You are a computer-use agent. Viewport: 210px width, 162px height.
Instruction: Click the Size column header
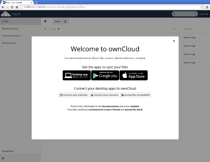click(x=173, y=29)
